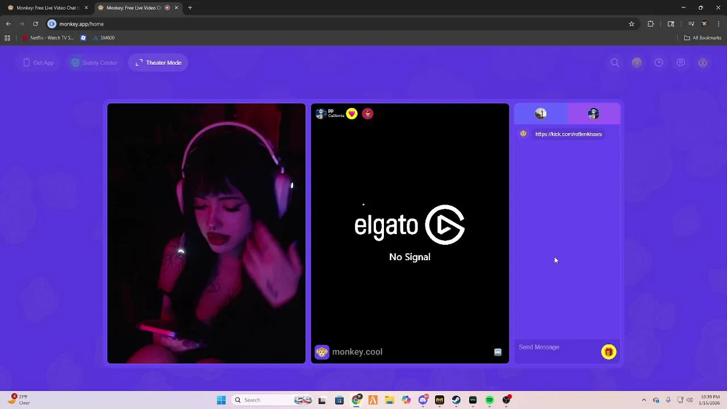Open the Windows Start menu
This screenshot has width=727, height=409.
point(221,400)
